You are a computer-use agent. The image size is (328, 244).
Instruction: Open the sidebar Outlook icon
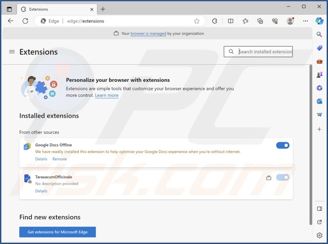(x=319, y=101)
